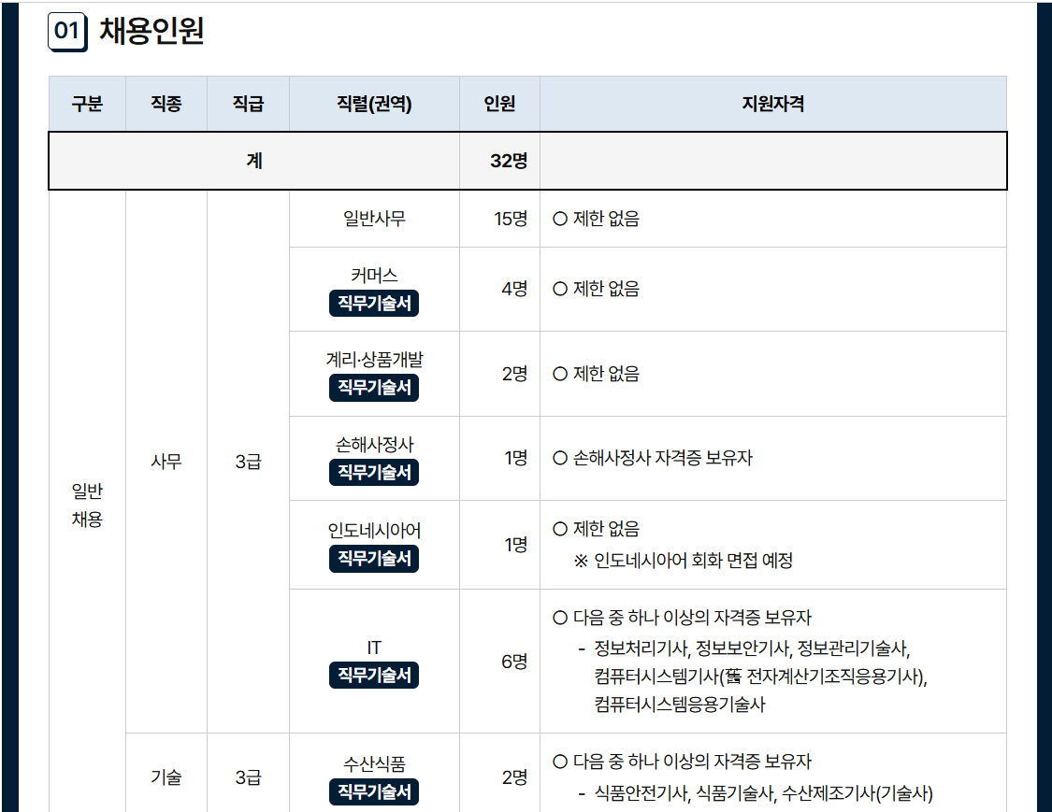Open the 수산식품 직무기술서 badge

(374, 791)
